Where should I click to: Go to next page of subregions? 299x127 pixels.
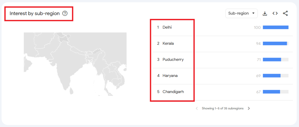tap(249, 108)
